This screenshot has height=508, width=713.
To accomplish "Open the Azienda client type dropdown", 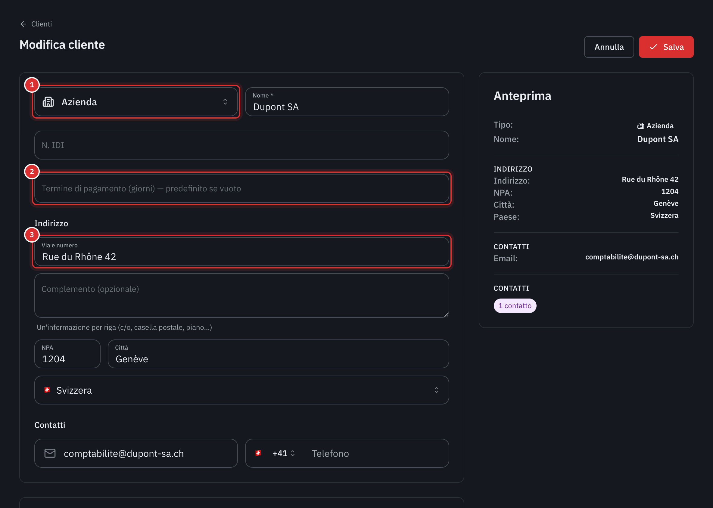I will [136, 102].
